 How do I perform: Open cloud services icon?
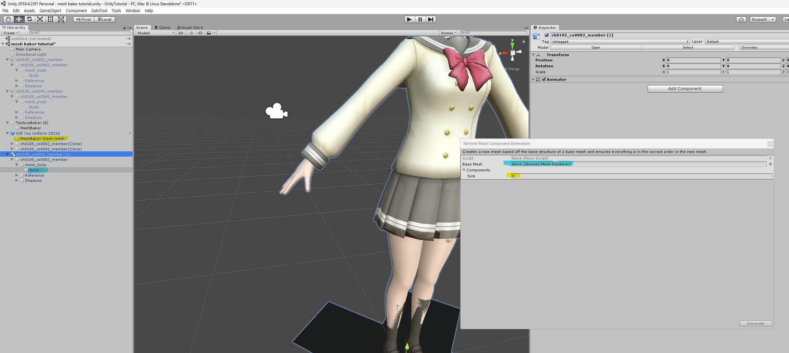tap(741, 19)
